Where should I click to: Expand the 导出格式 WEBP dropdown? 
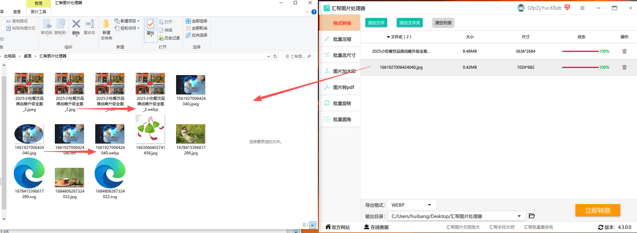coord(429,205)
